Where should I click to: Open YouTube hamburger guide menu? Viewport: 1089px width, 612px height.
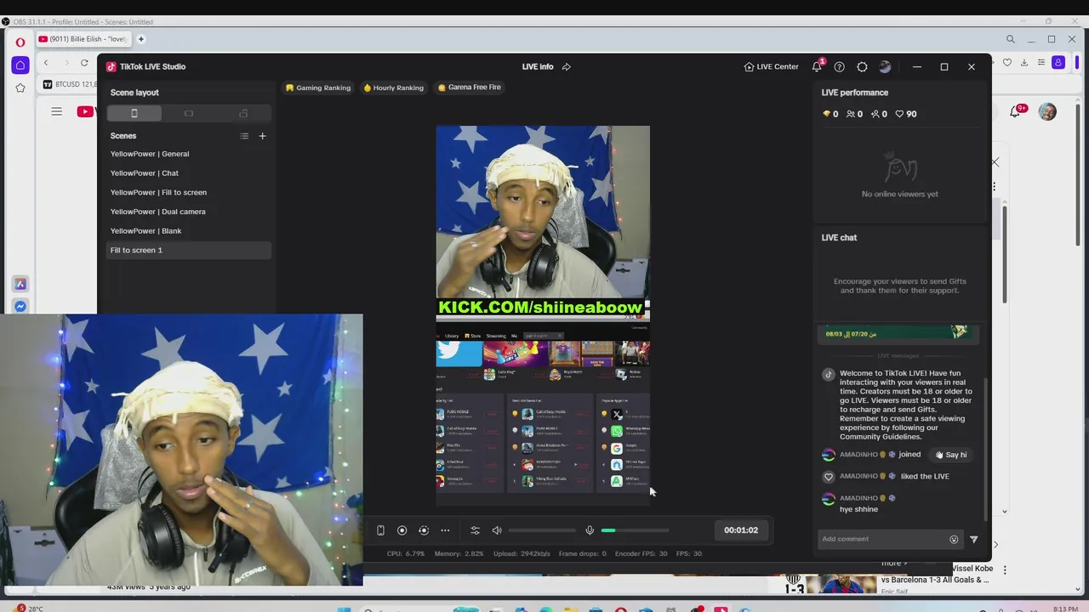pyautogui.click(x=56, y=111)
